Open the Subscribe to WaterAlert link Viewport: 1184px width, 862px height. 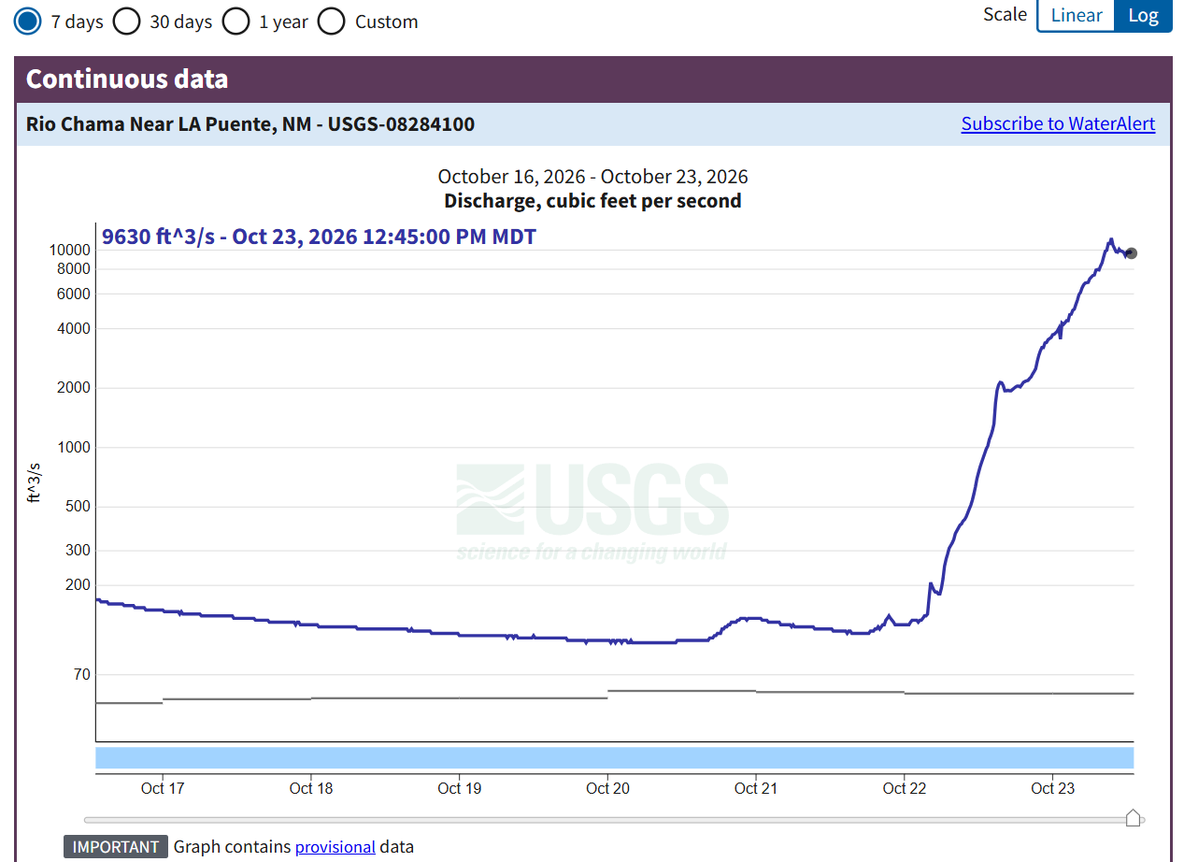pyautogui.click(x=1058, y=123)
